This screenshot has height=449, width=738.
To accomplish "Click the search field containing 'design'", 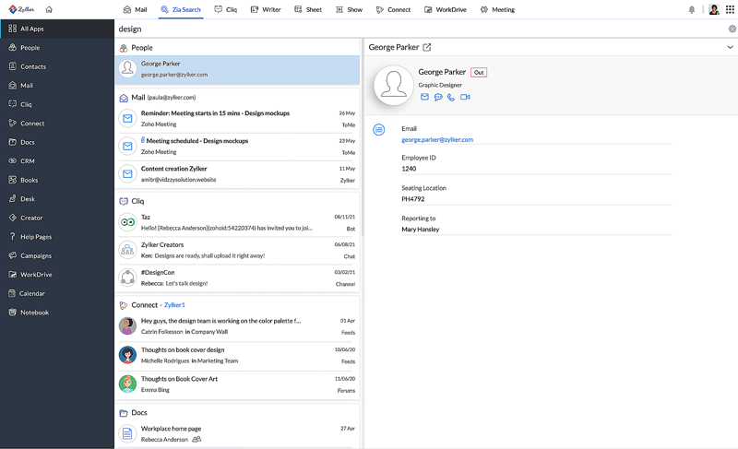I will pos(419,29).
